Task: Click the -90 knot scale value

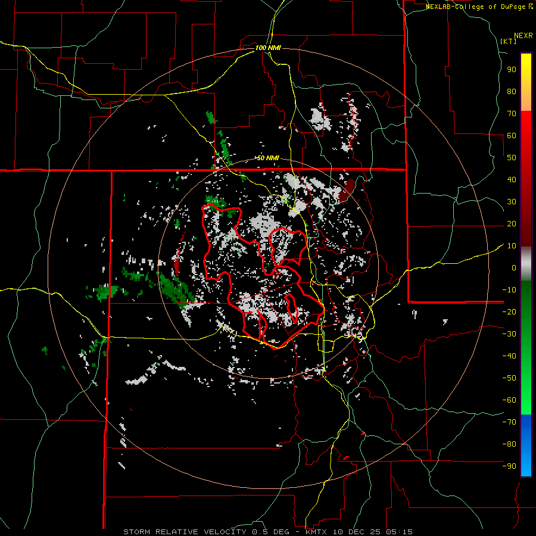Action: pyautogui.click(x=509, y=466)
